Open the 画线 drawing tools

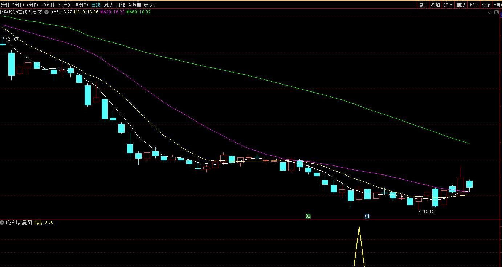461,5
